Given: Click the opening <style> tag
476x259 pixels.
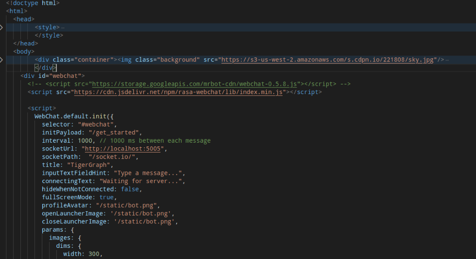Looking at the screenshot, I should pos(47,27).
